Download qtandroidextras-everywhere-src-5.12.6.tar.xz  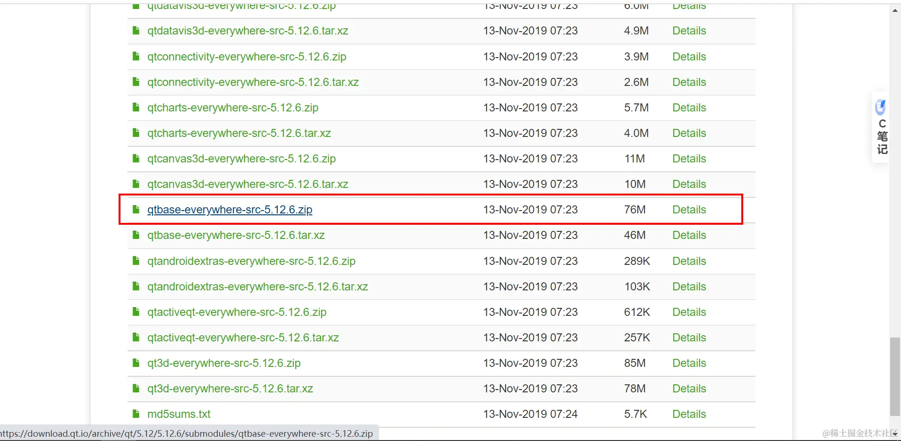tap(257, 287)
